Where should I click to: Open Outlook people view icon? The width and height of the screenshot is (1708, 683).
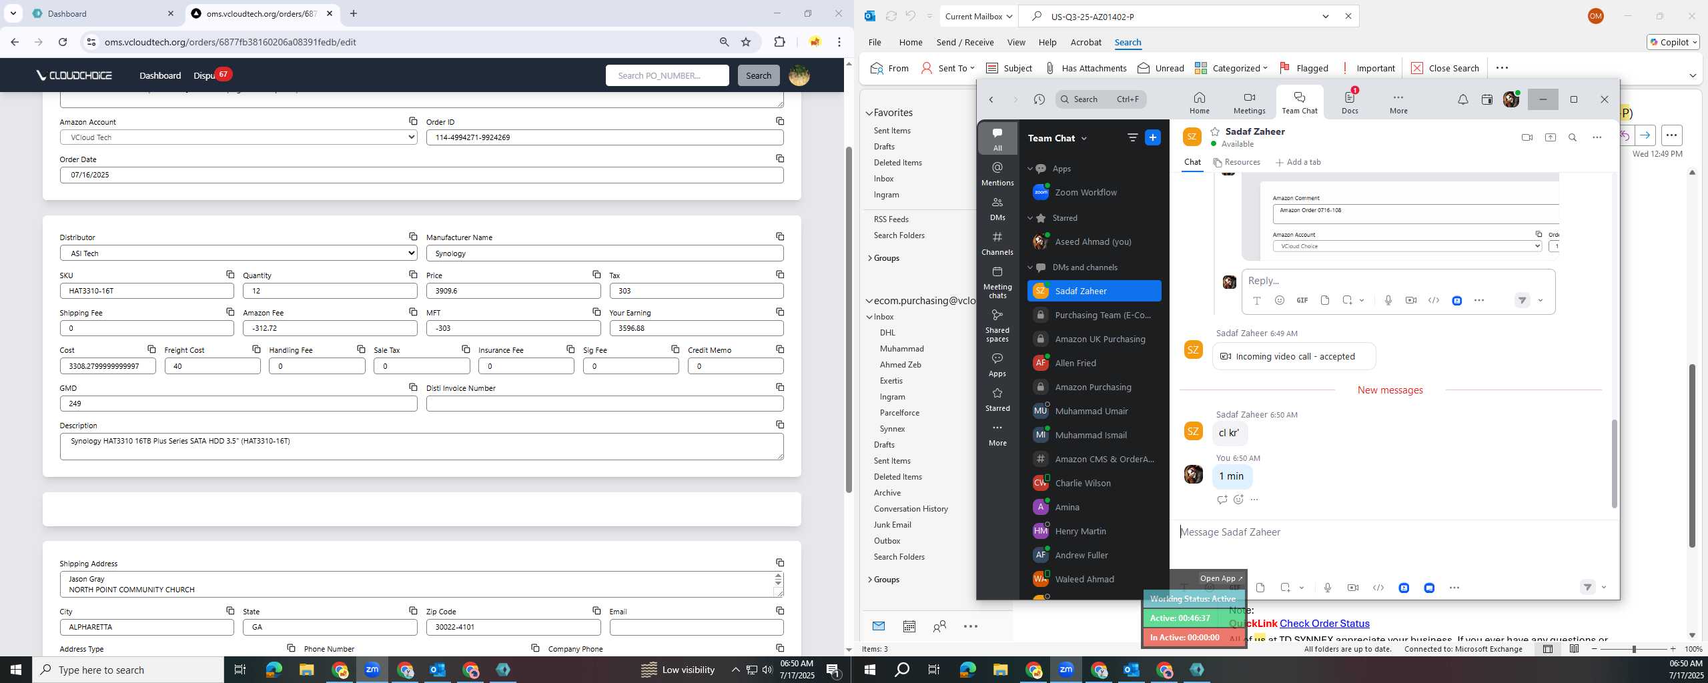point(939,626)
